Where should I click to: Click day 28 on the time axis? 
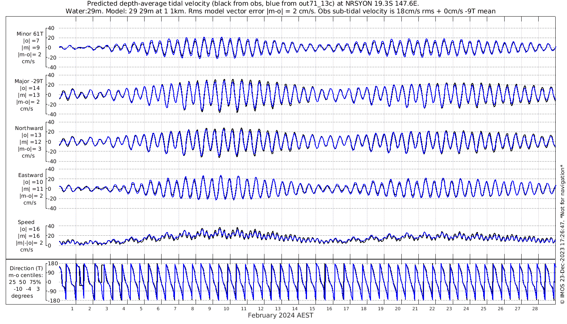(x=535, y=309)
